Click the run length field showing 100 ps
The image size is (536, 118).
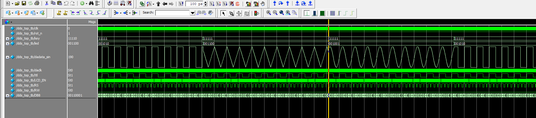194,4
